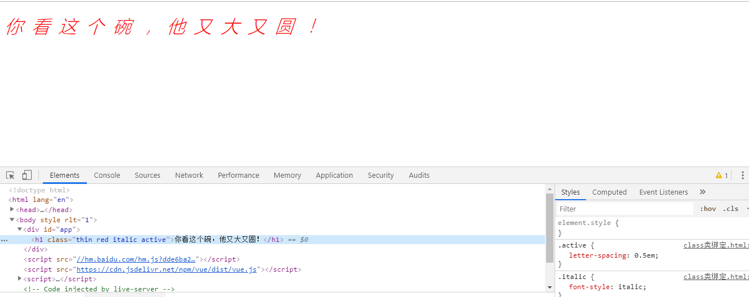Click the Elements panel scroll-down arrow
Viewport: 749px width, 297px height.
pos(549,287)
